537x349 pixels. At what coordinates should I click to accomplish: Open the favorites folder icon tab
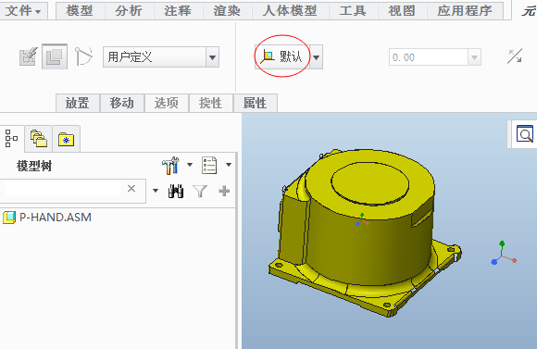click(x=66, y=139)
